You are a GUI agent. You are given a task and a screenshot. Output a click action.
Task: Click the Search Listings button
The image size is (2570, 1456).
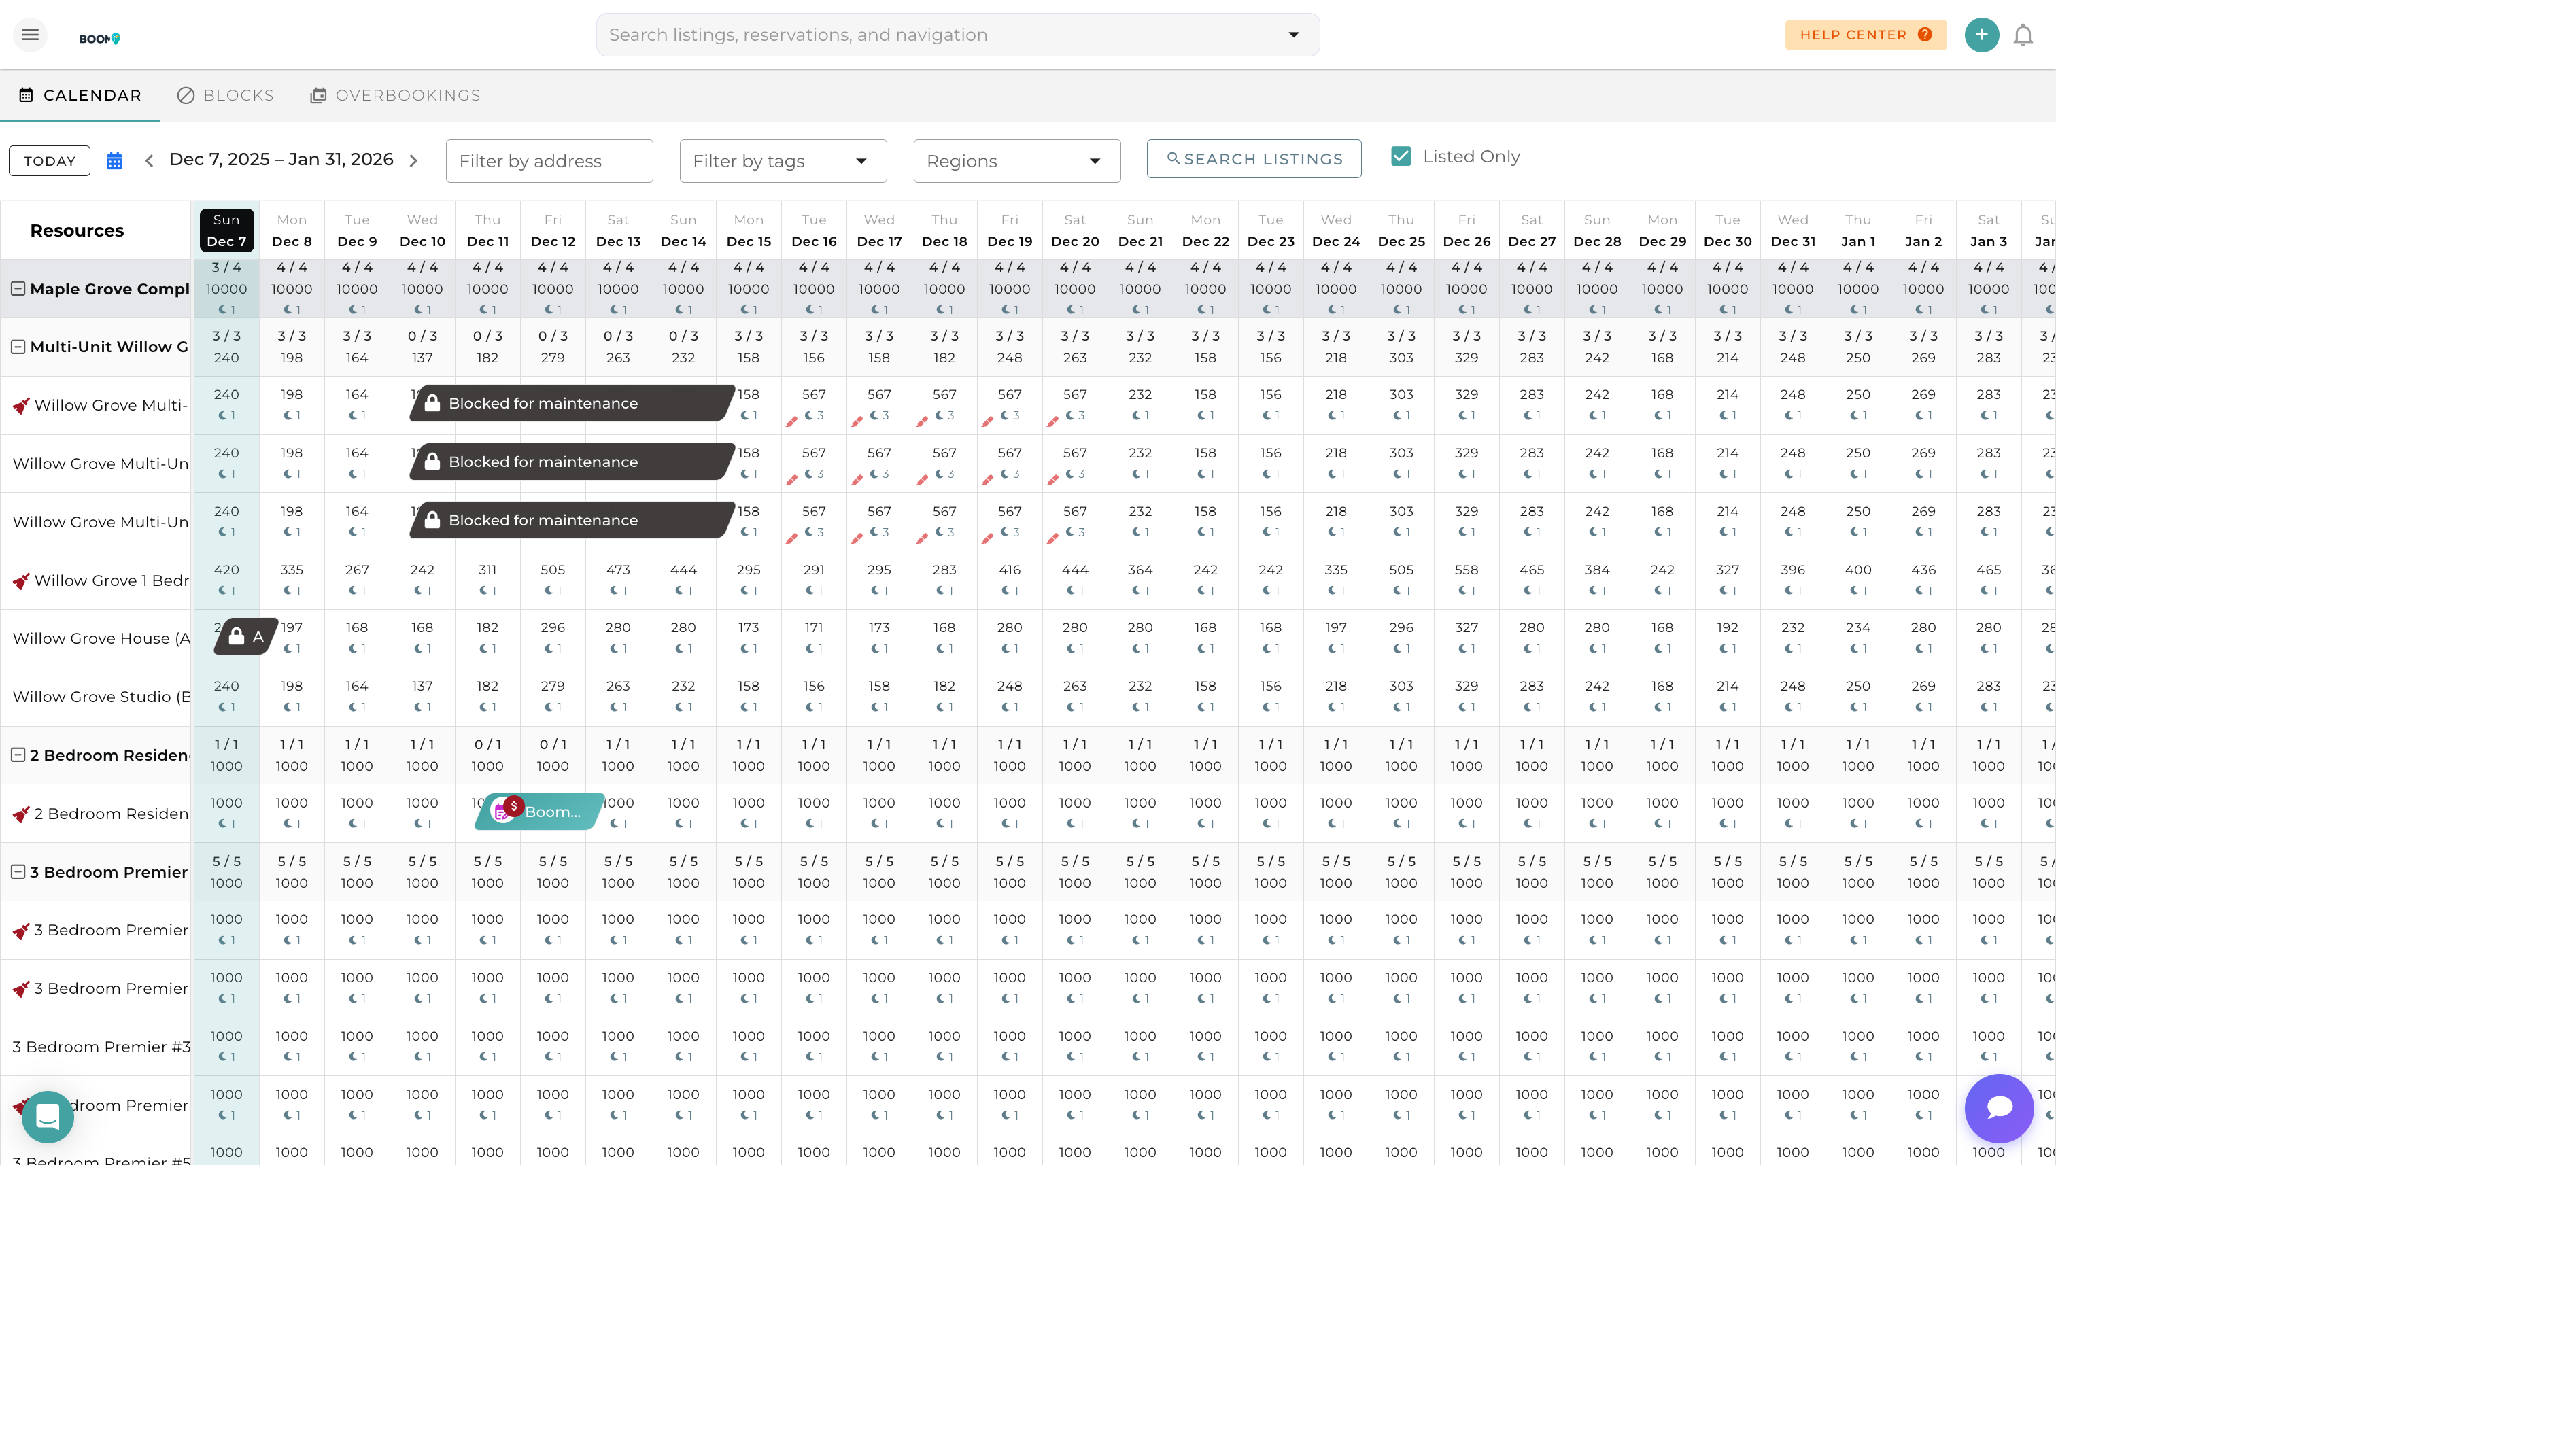pos(1253,159)
